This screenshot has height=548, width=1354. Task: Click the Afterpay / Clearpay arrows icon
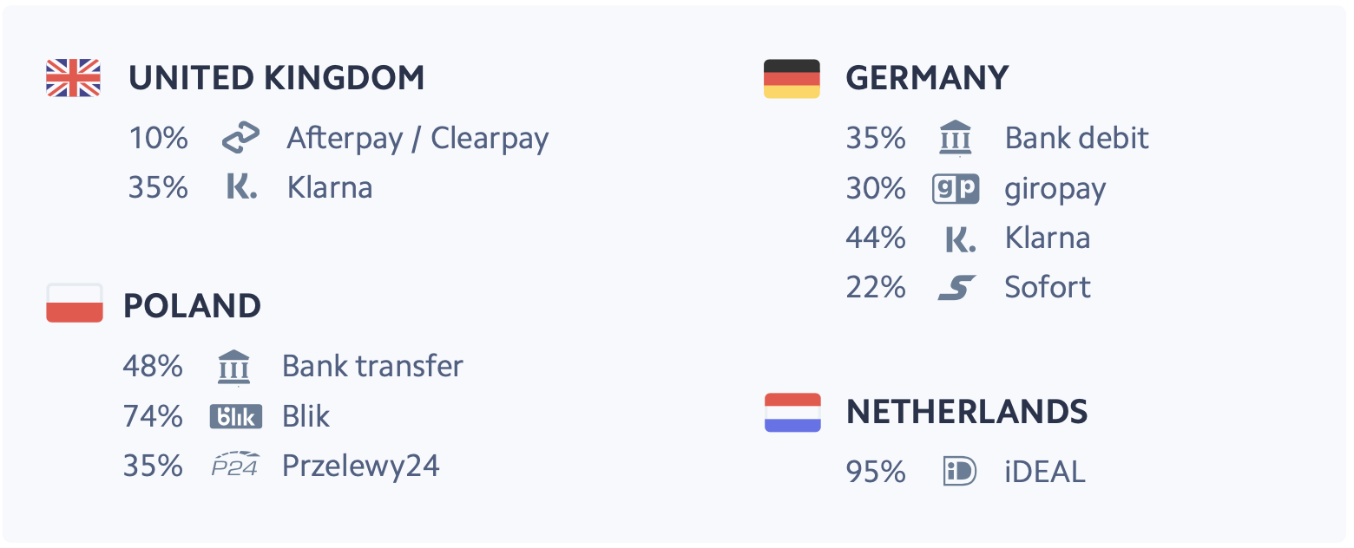(x=240, y=139)
